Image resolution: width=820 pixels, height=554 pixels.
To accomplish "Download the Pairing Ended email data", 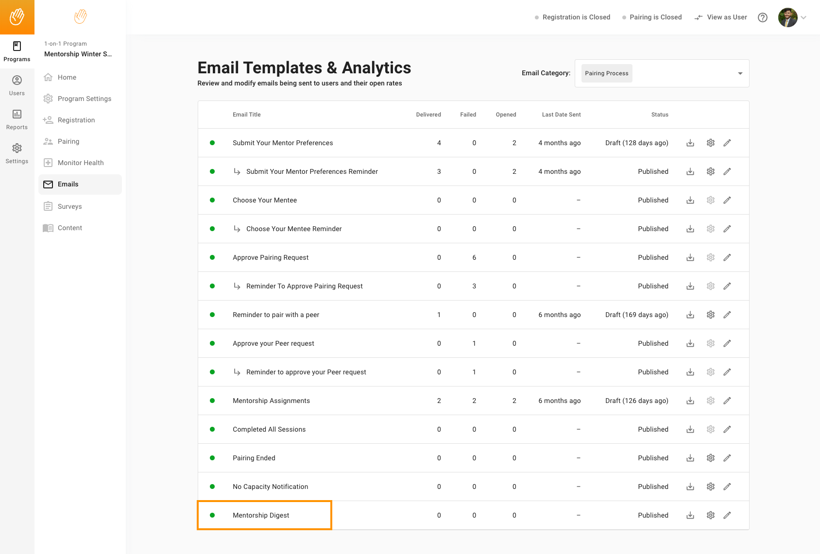I will coord(690,458).
